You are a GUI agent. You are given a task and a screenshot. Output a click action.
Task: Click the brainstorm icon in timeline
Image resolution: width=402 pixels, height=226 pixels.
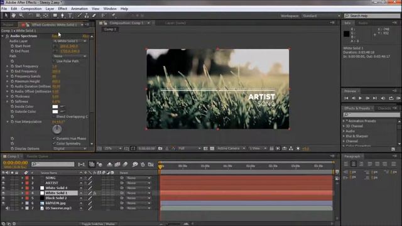tap(135, 164)
